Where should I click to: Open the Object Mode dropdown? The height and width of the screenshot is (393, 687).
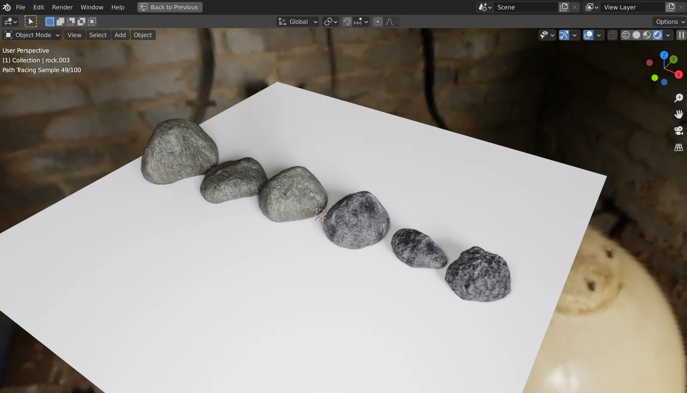coord(32,35)
